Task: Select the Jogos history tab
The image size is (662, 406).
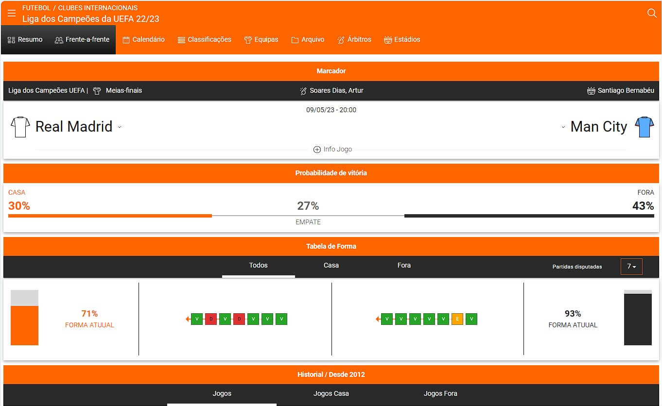Action: [x=222, y=394]
